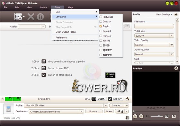Open the Profile iPod H.264 dropdown arrow
Viewport: 180px width, 126px height.
(106, 105)
